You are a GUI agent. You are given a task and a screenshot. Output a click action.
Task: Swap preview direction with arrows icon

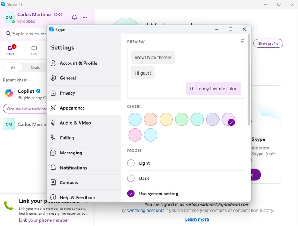pyautogui.click(x=242, y=41)
